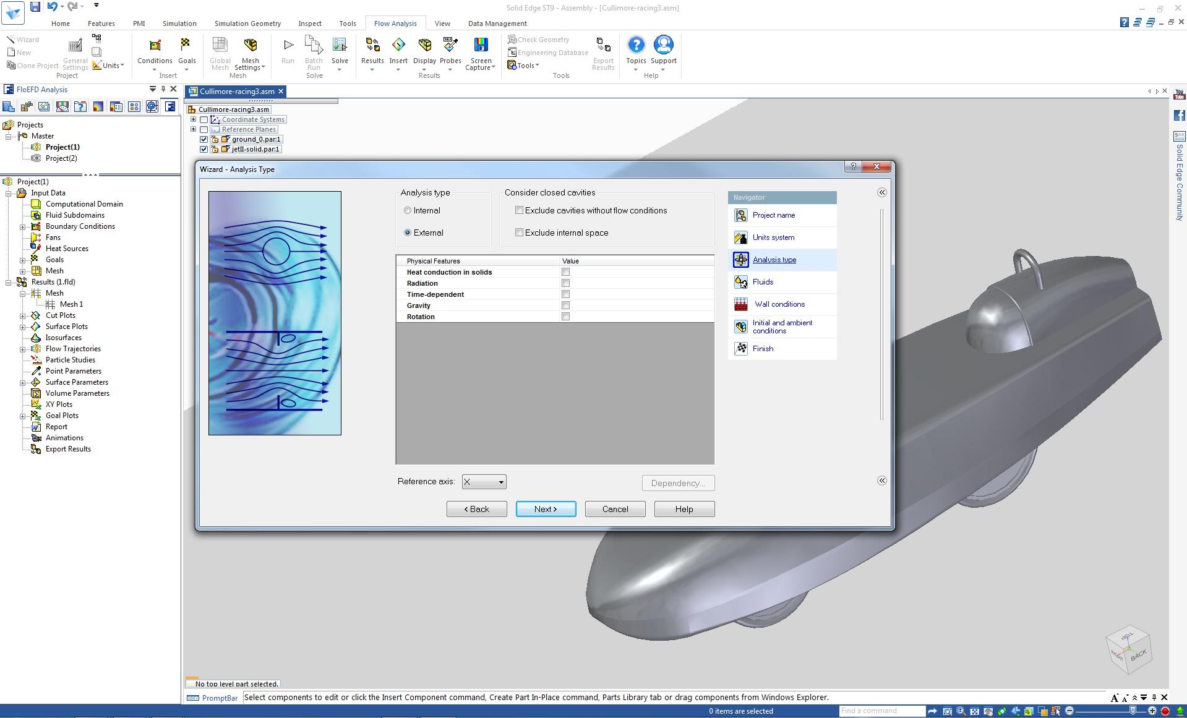The image size is (1187, 718).
Task: Click the Mesh Settings ribbon icon
Action: pyautogui.click(x=250, y=46)
